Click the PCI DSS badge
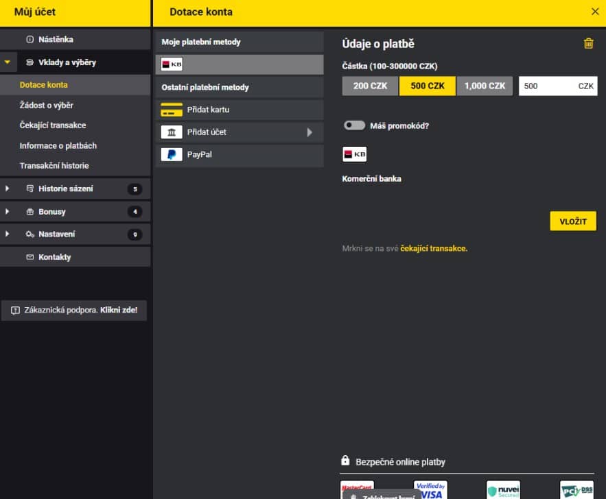606x499 pixels. [576, 490]
